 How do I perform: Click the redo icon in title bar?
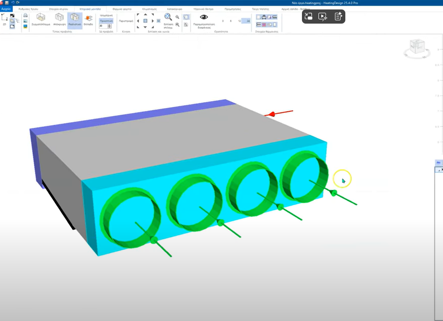pyautogui.click(x=18, y=2)
